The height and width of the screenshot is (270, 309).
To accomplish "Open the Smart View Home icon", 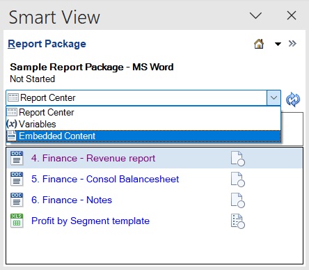I will pos(259,44).
